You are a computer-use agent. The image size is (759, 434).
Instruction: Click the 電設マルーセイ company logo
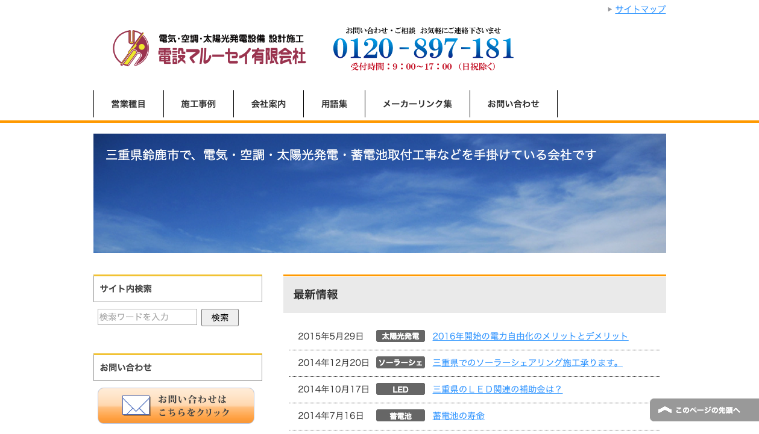(x=209, y=48)
